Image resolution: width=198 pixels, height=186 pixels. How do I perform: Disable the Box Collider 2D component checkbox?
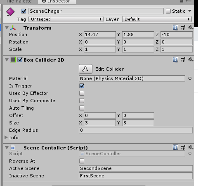pyautogui.click(x=20, y=60)
